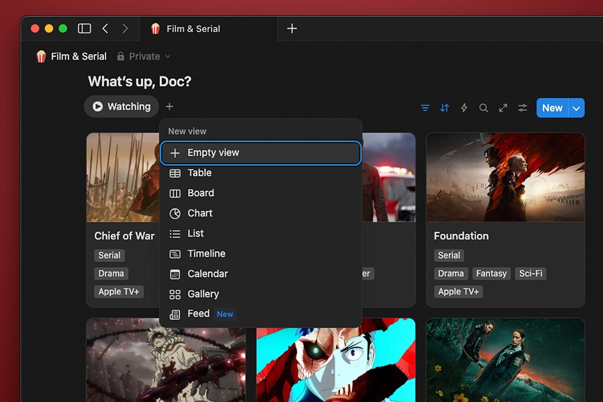Screen dimensions: 603x402
Task: Click the Foundation card title
Action: coord(461,236)
